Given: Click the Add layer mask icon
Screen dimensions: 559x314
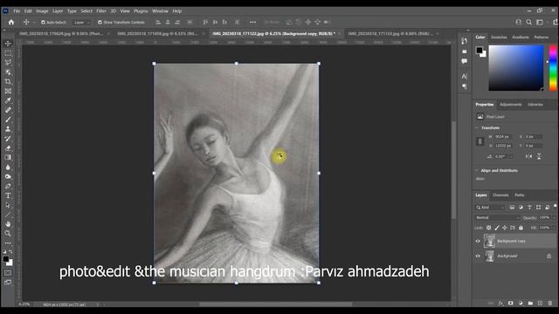Looking at the screenshot, I should click(510, 304).
